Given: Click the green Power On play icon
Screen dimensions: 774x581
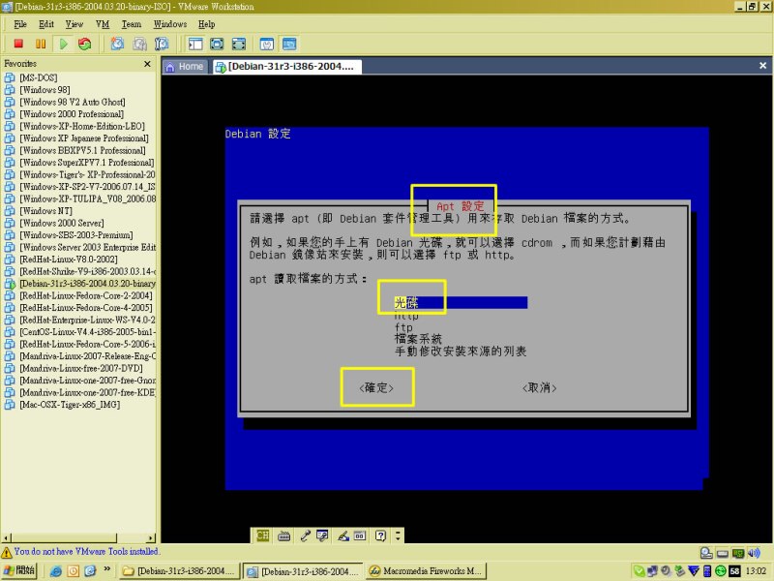Looking at the screenshot, I should point(63,44).
